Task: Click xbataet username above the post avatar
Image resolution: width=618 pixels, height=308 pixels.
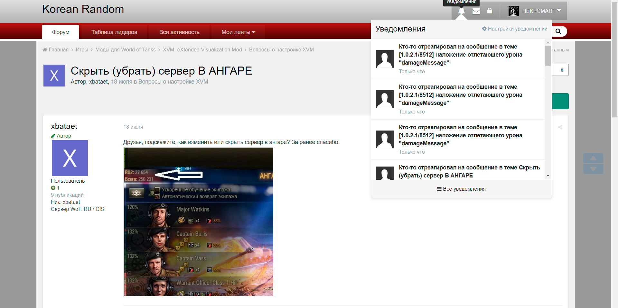Action: coord(64,126)
